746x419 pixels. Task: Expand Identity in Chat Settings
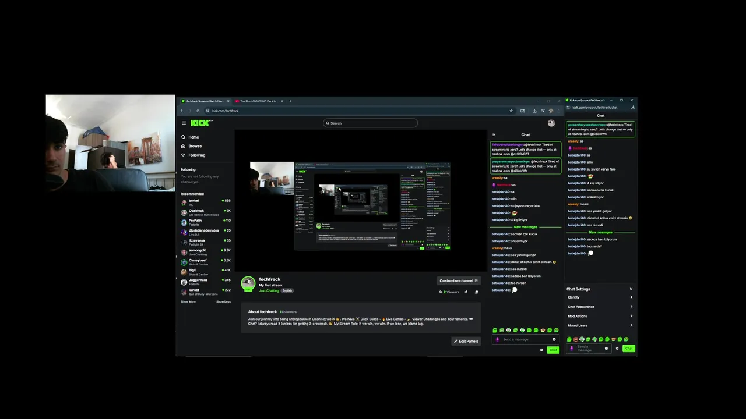[x=600, y=297]
